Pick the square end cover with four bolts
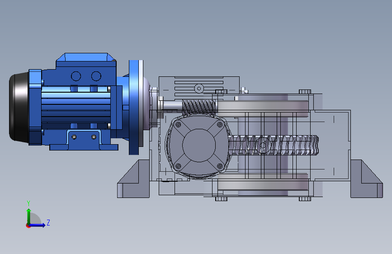The height and width of the screenshot is (254, 392). click(x=199, y=145)
